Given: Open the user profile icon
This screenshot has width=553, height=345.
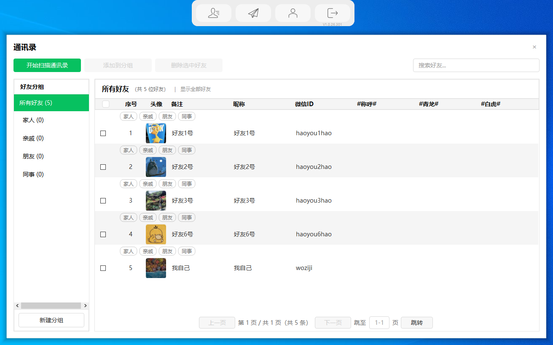Looking at the screenshot, I should point(293,13).
